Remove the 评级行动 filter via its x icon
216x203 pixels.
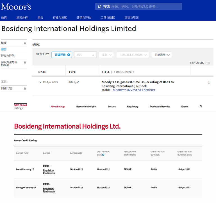tap(69, 55)
